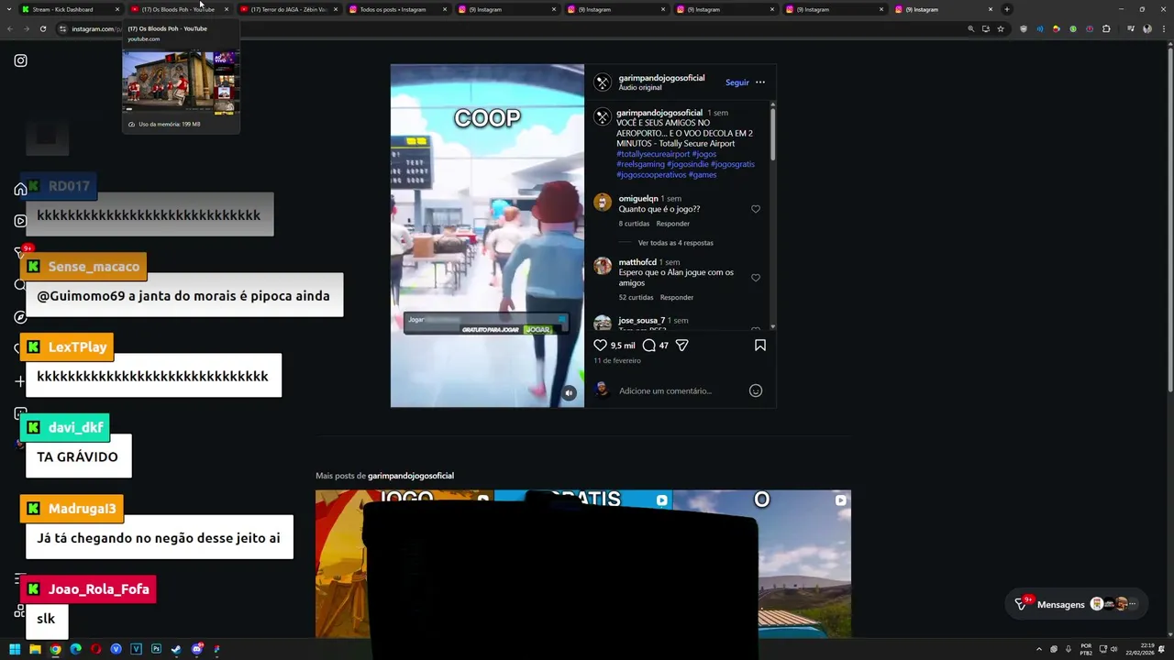The width and height of the screenshot is (1174, 660).
Task: Open Mensagens floating button
Action: point(1075,604)
